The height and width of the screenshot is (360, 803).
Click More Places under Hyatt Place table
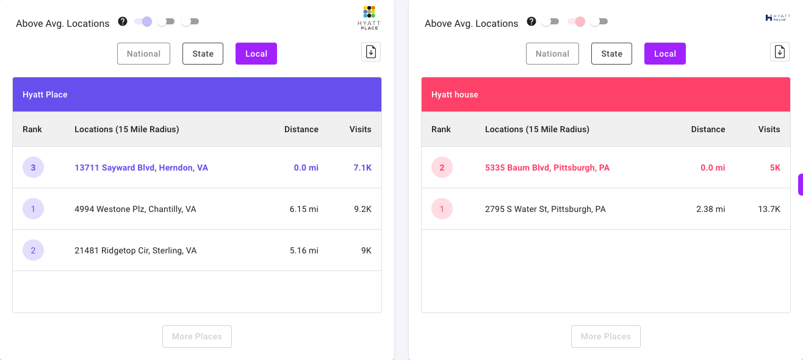(196, 336)
